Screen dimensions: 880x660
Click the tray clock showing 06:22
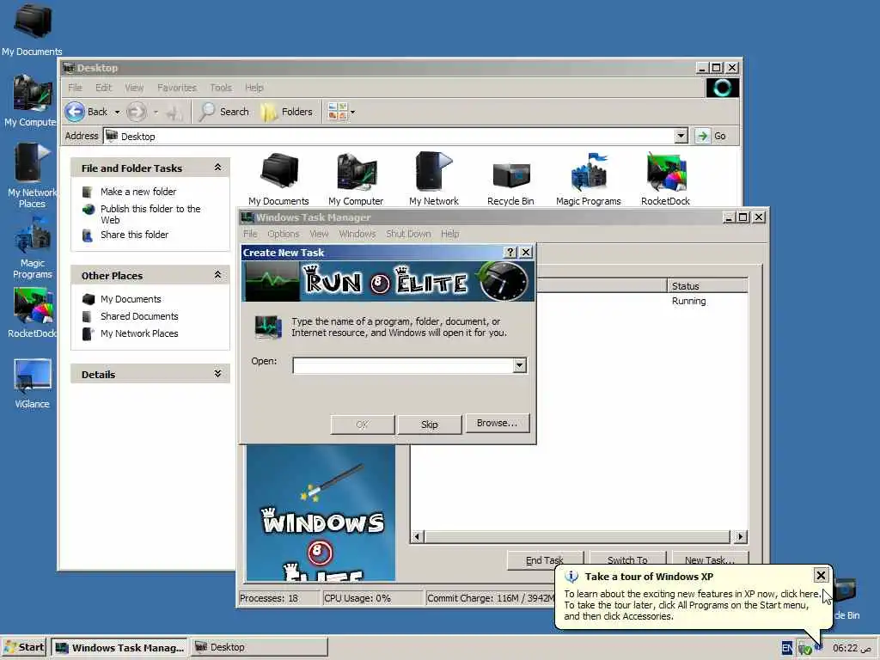tap(852, 648)
